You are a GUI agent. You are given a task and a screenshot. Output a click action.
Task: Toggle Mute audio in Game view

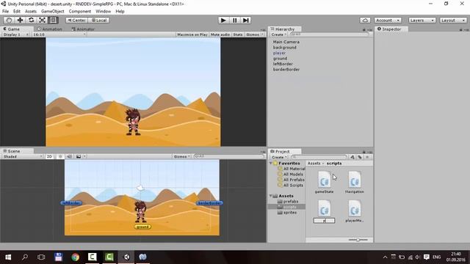220,34
